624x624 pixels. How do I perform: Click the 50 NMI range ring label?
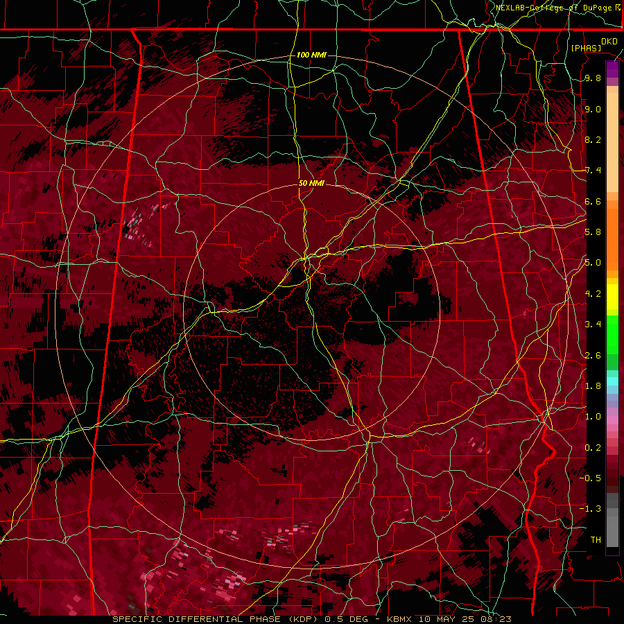point(311,183)
